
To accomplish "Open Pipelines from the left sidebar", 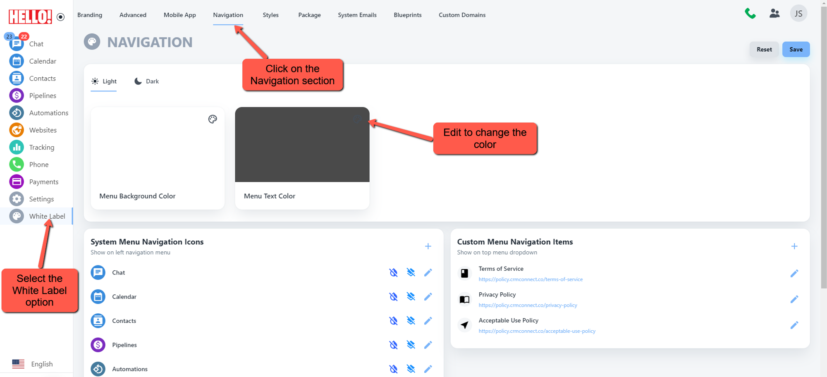I will (x=42, y=95).
